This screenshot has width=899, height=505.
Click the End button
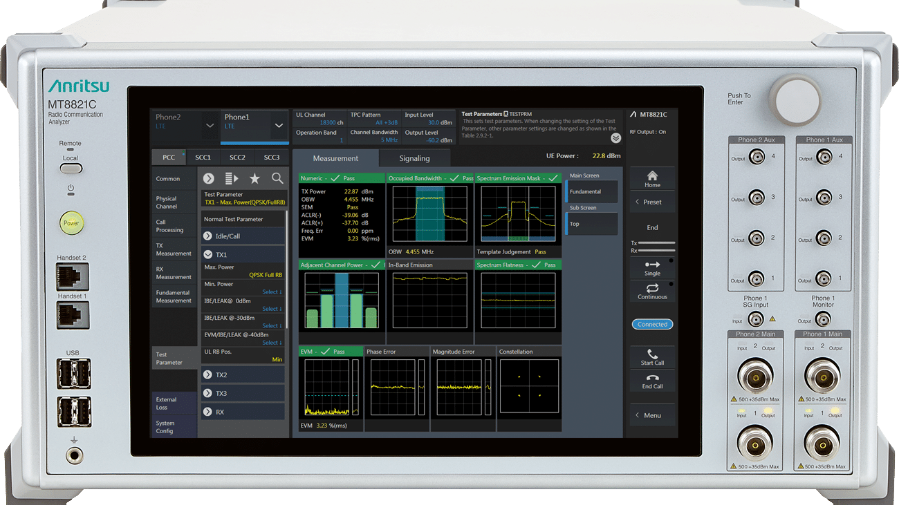tap(652, 227)
